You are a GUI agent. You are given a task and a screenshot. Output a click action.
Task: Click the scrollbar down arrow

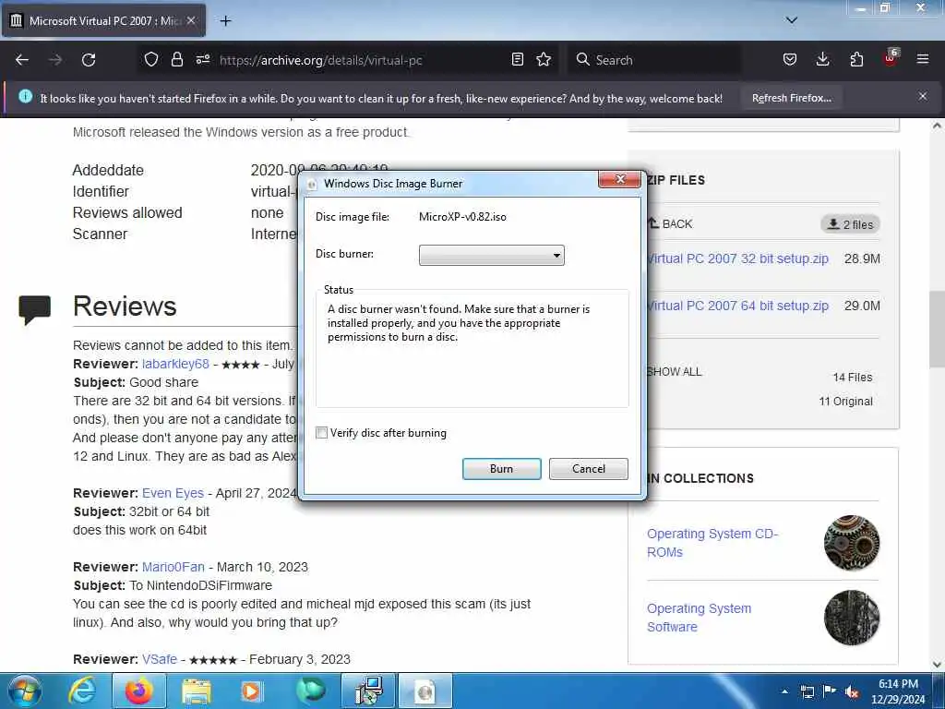[x=937, y=665]
